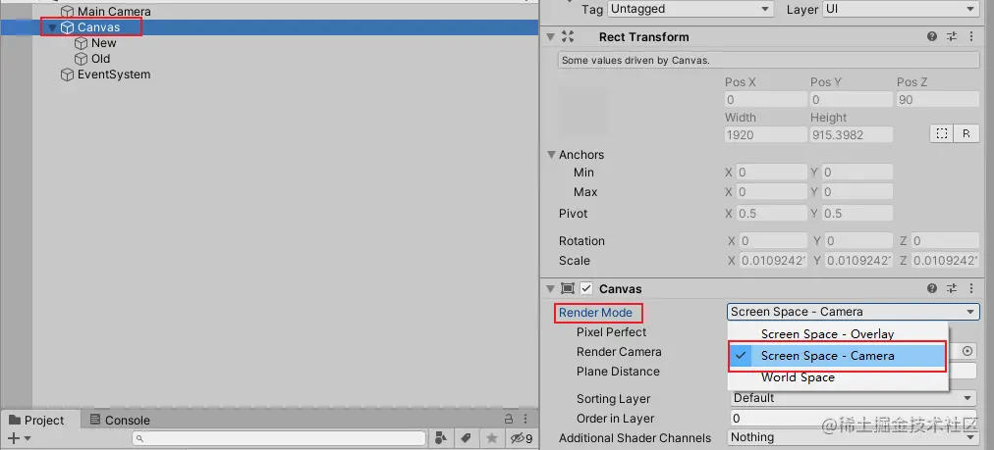Open Canvas component preset selector icon
This screenshot has width=994, height=450.
(x=952, y=288)
